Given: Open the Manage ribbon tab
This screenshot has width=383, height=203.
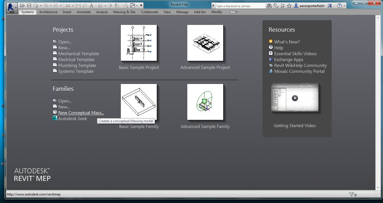Looking at the screenshot, I should (182, 12).
